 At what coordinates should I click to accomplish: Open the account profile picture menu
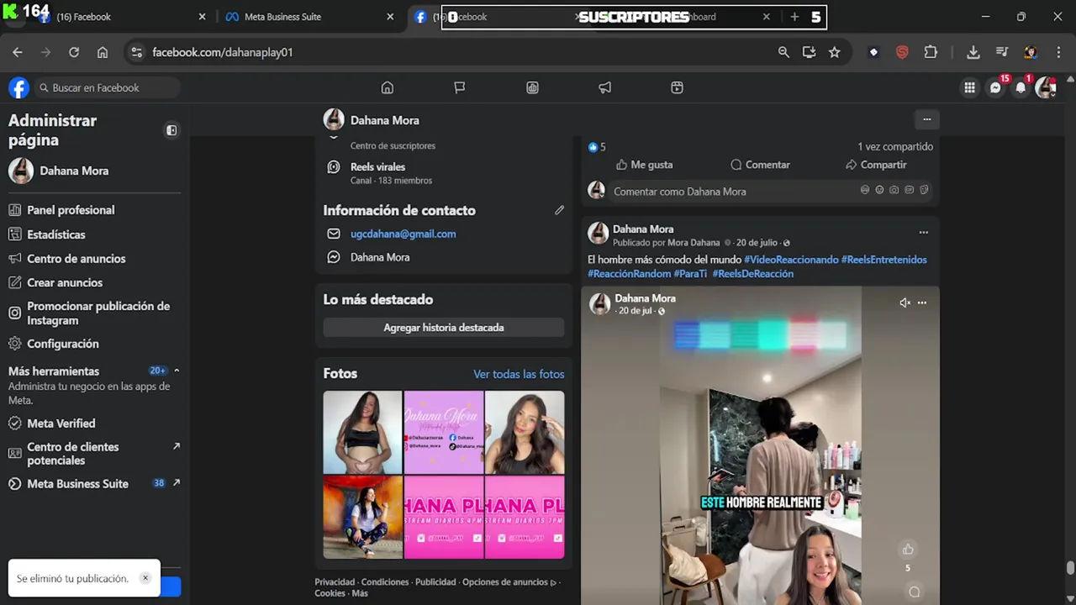1046,87
